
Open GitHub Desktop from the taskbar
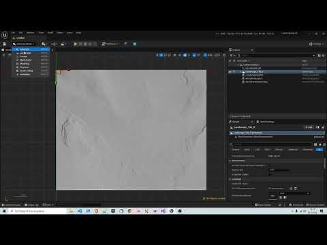[x=121, y=211]
